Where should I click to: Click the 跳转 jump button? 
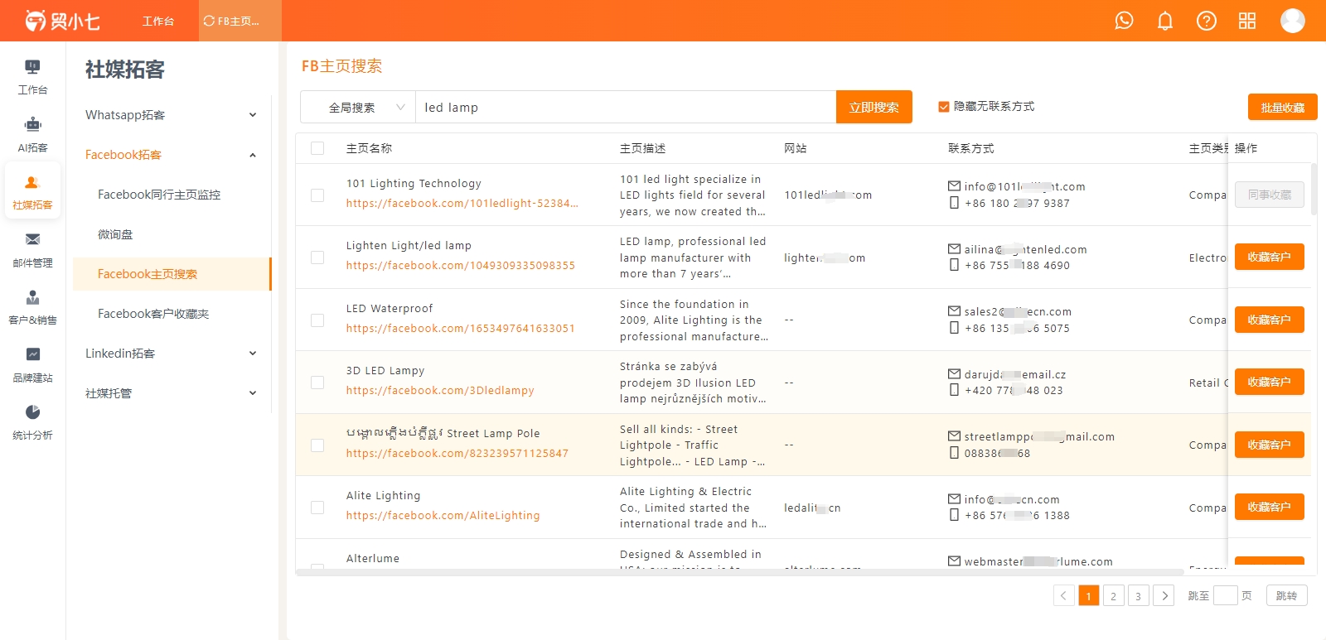[x=1287, y=595]
